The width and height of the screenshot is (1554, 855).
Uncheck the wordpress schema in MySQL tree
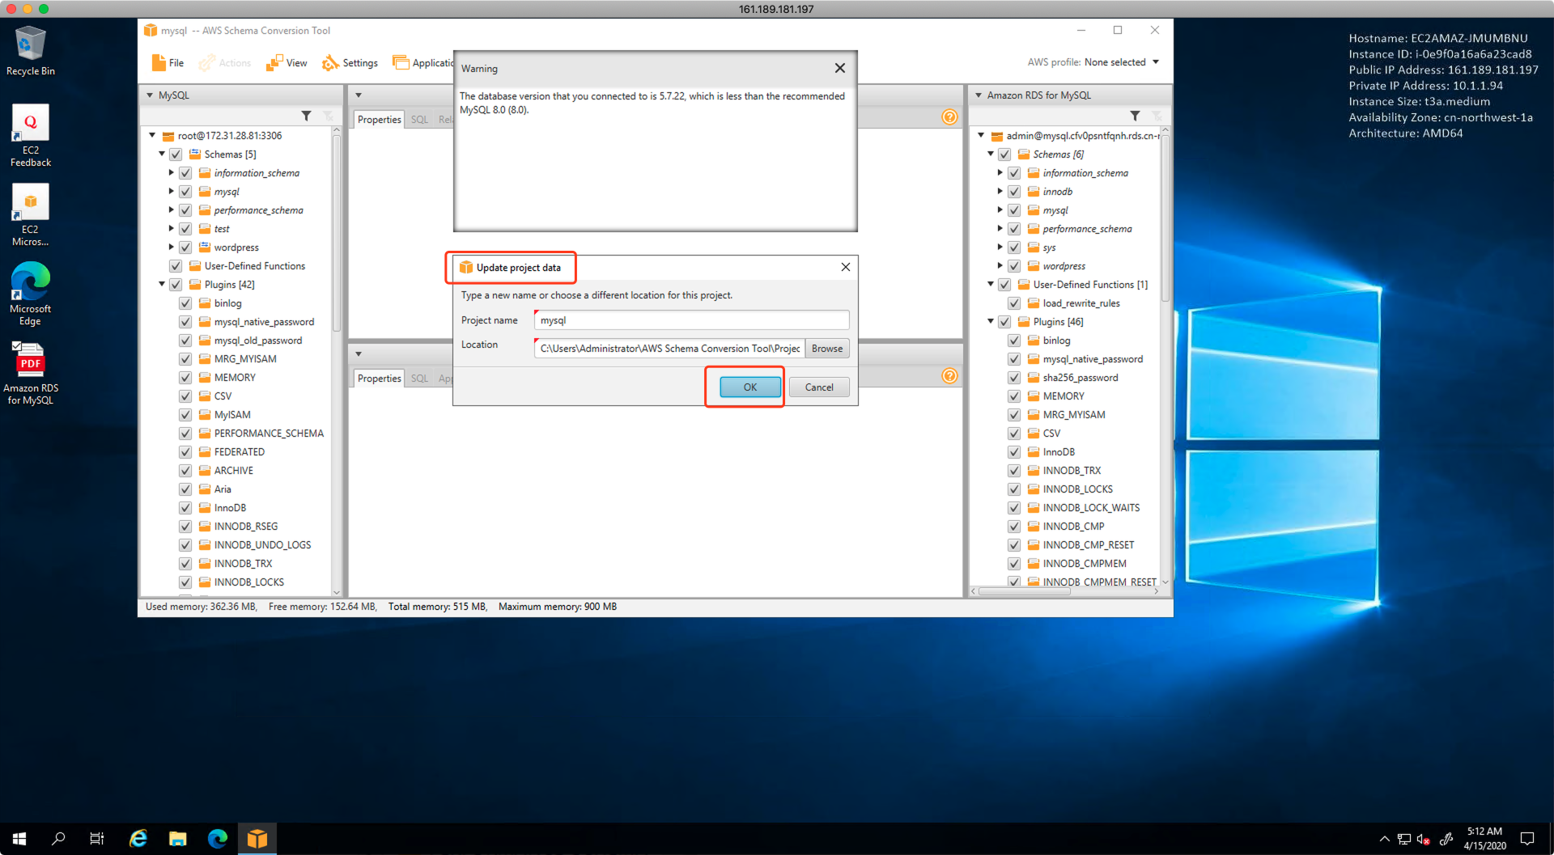point(185,248)
